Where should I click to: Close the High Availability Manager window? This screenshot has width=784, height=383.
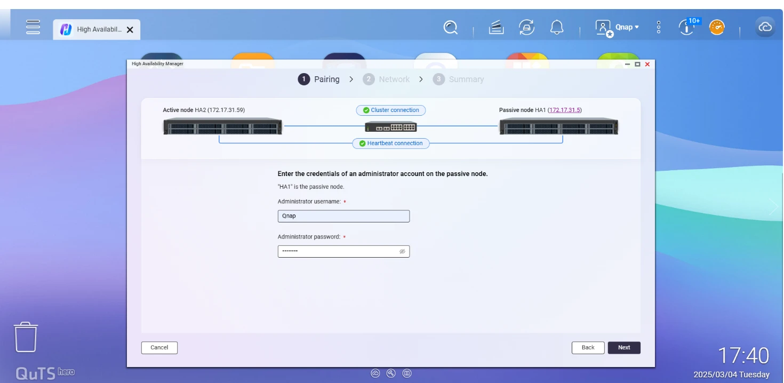(x=647, y=64)
